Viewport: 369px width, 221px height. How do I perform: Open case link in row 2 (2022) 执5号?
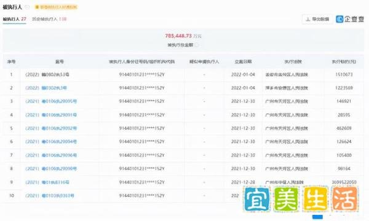[x=46, y=88]
